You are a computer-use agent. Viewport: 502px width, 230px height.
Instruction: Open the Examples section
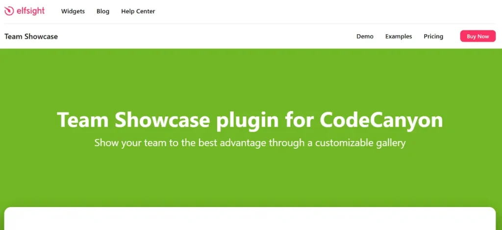399,36
